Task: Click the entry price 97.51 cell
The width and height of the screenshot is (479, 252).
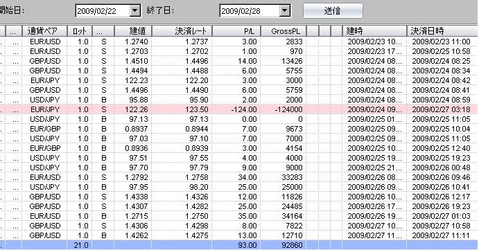Action: tap(139, 158)
